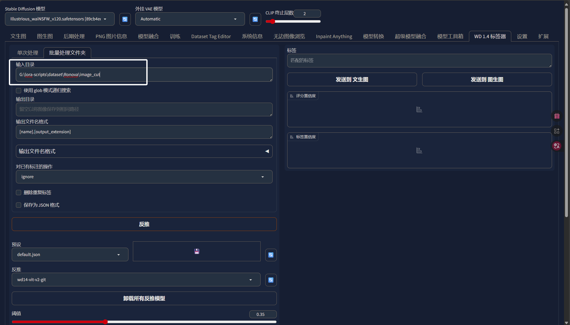This screenshot has width=570, height=325.
Task: Refresh the preset list
Action: click(271, 255)
